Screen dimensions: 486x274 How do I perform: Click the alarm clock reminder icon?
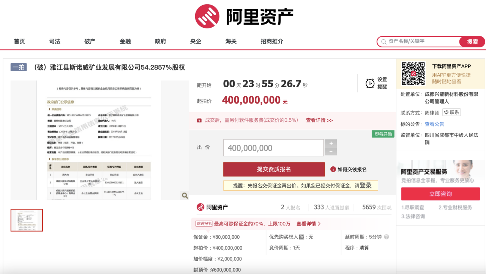click(370, 83)
